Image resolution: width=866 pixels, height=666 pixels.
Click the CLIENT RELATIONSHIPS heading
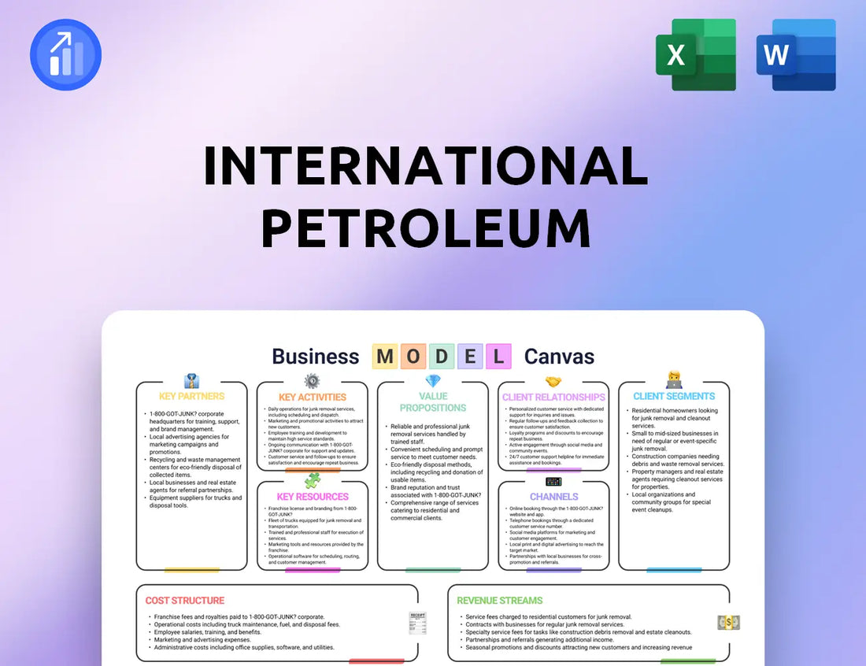click(553, 397)
